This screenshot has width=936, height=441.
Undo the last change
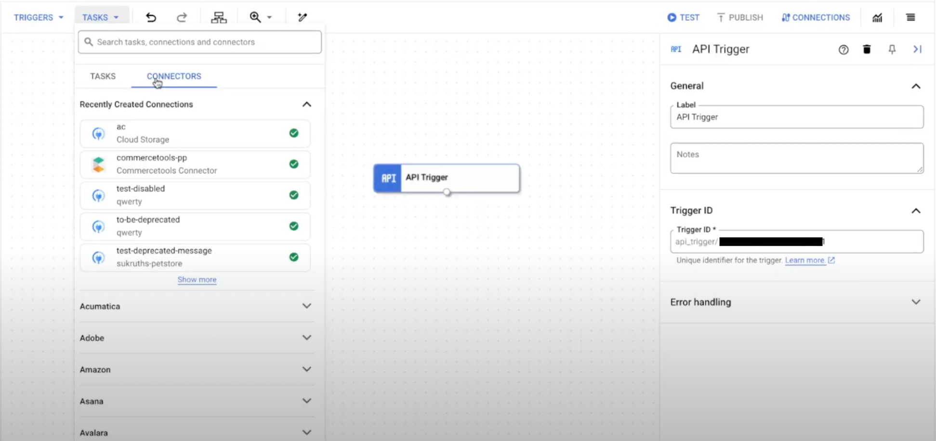(151, 17)
